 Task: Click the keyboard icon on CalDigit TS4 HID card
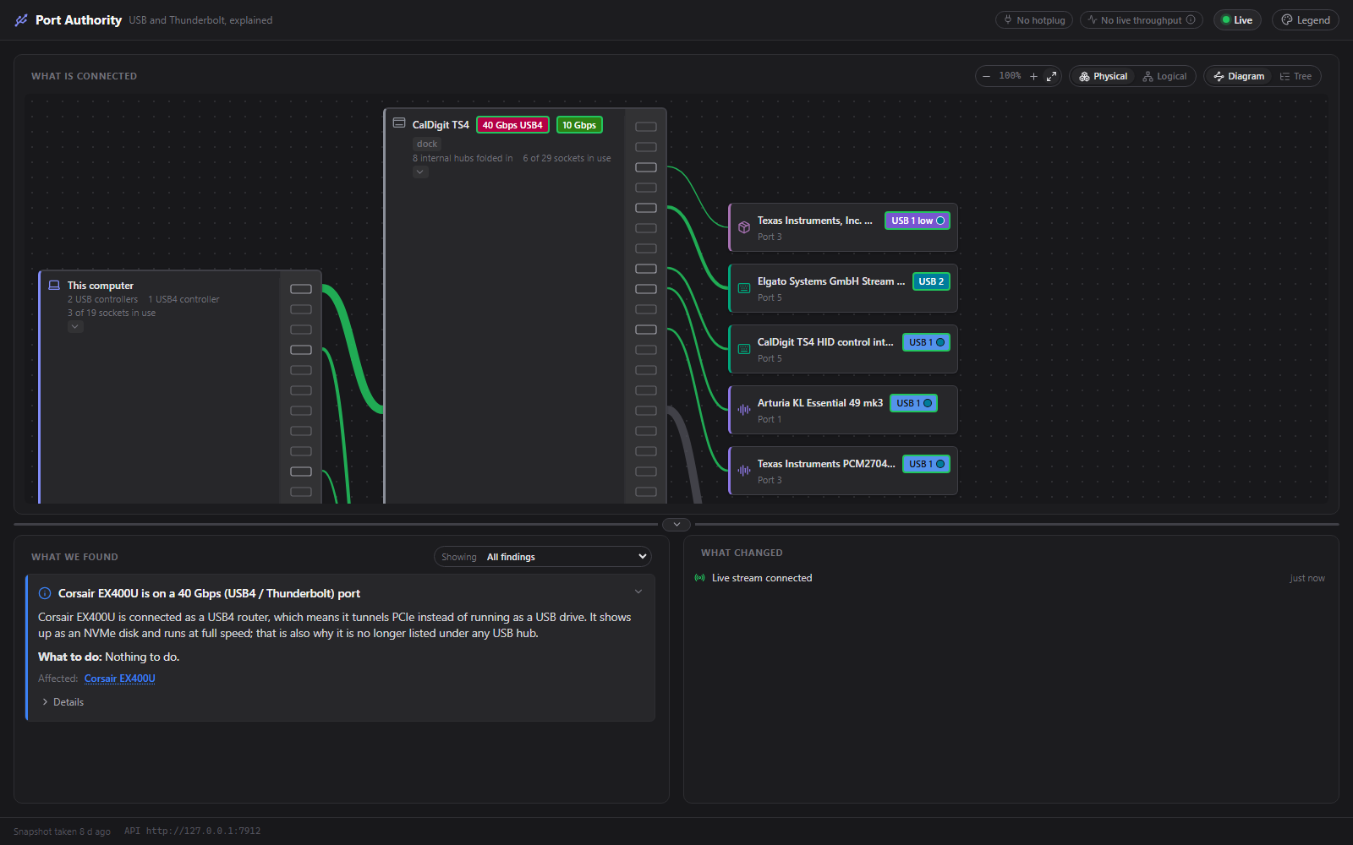(744, 349)
